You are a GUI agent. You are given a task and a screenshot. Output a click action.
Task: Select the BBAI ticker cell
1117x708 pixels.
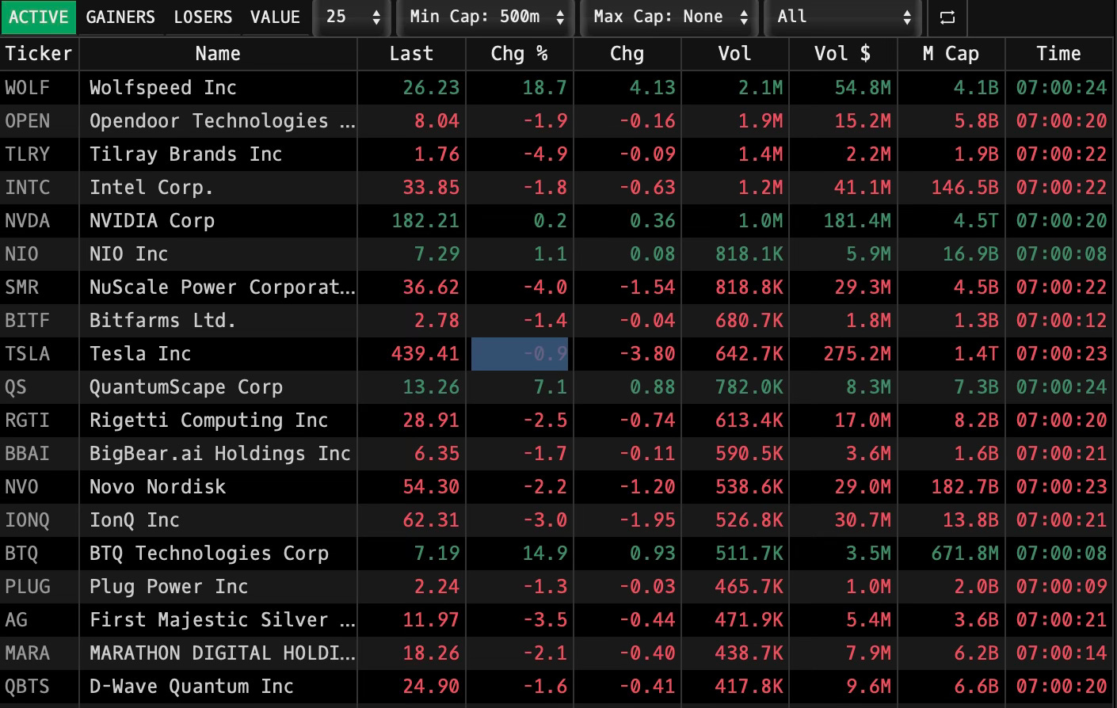click(x=39, y=454)
